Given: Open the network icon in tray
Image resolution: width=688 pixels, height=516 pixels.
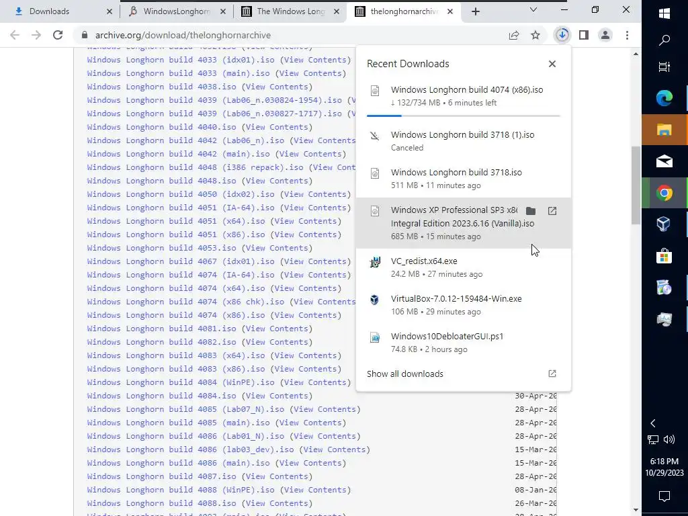Looking at the screenshot, I should coord(653,439).
